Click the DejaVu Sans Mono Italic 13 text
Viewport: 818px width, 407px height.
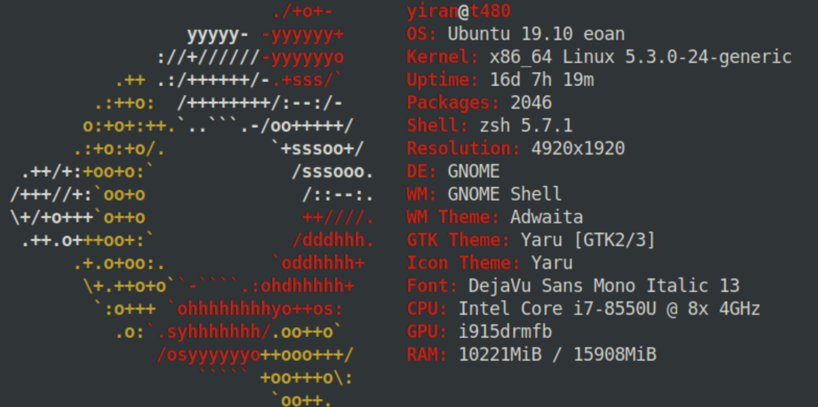click(604, 286)
